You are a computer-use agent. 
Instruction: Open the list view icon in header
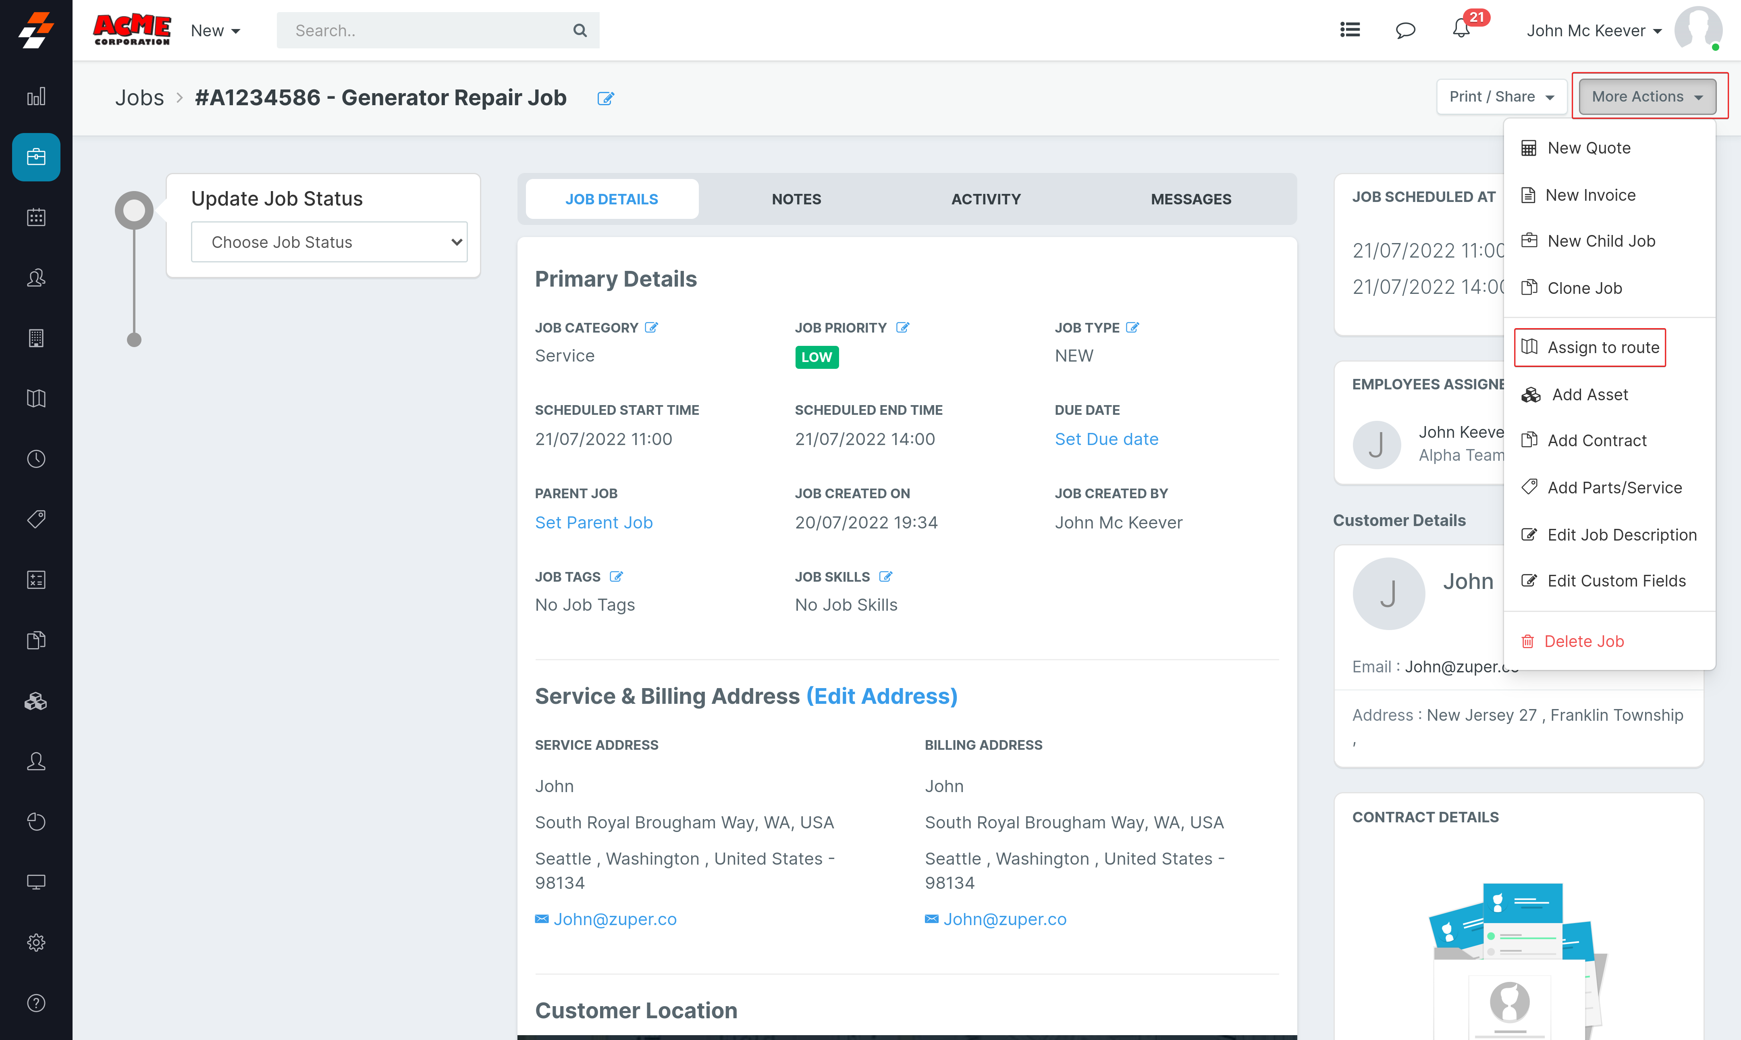click(1349, 30)
